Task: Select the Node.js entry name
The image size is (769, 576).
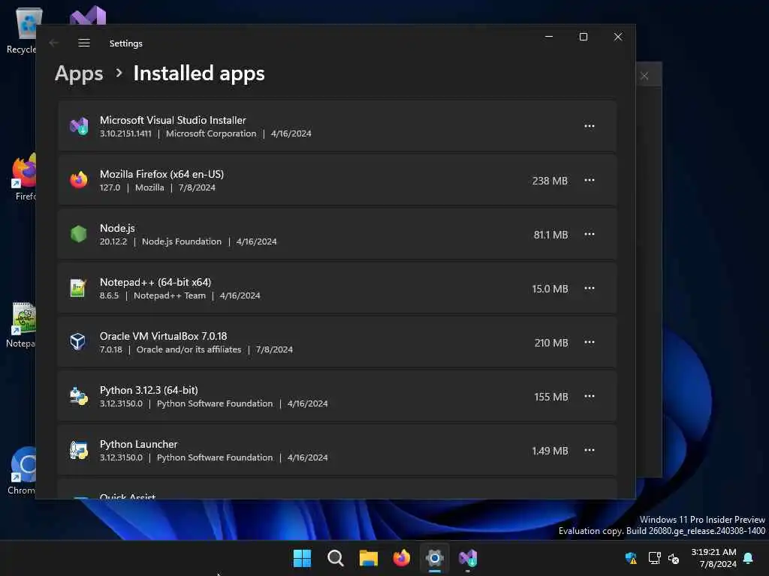Action: [117, 228]
